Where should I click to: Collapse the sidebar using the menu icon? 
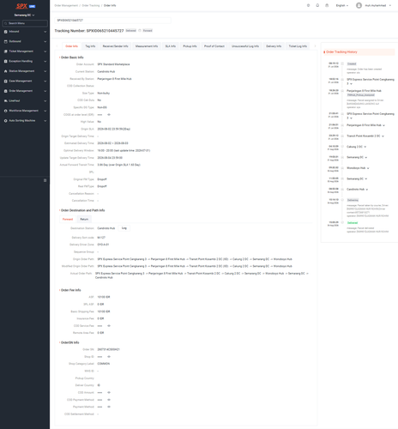click(x=45, y=180)
